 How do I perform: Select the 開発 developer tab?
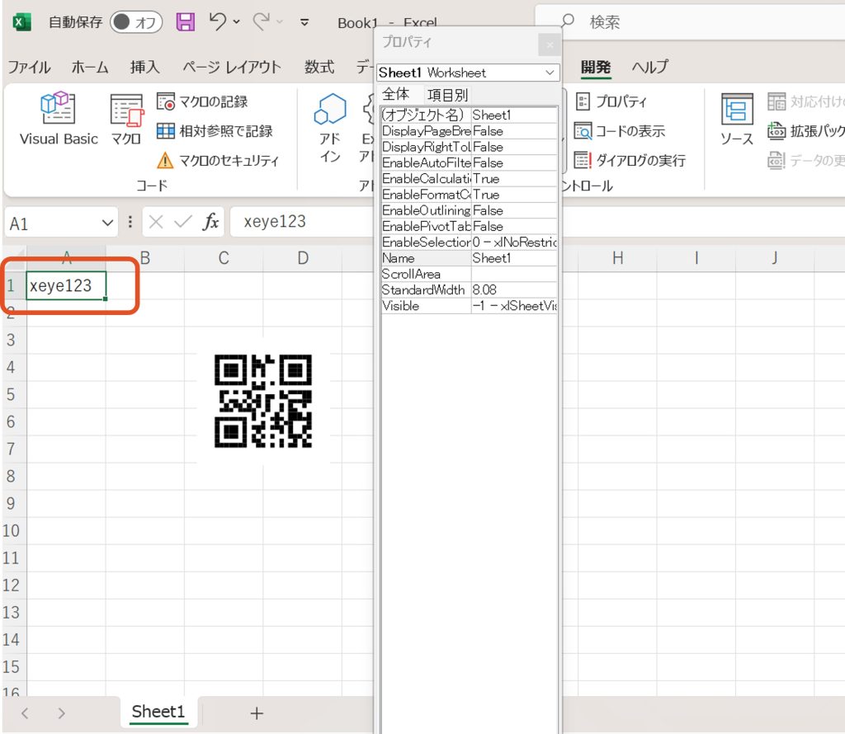596,68
